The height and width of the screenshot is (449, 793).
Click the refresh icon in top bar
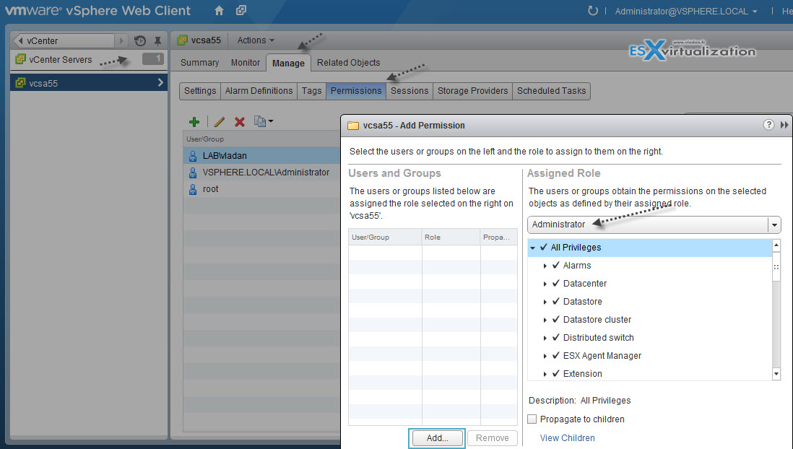[592, 11]
